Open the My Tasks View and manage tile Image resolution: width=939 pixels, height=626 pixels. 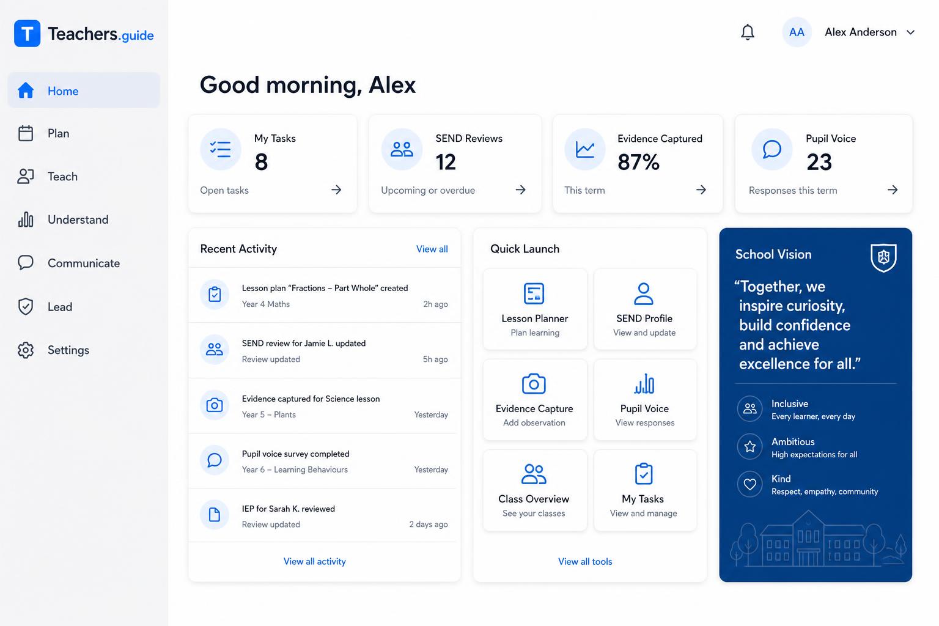pos(645,490)
